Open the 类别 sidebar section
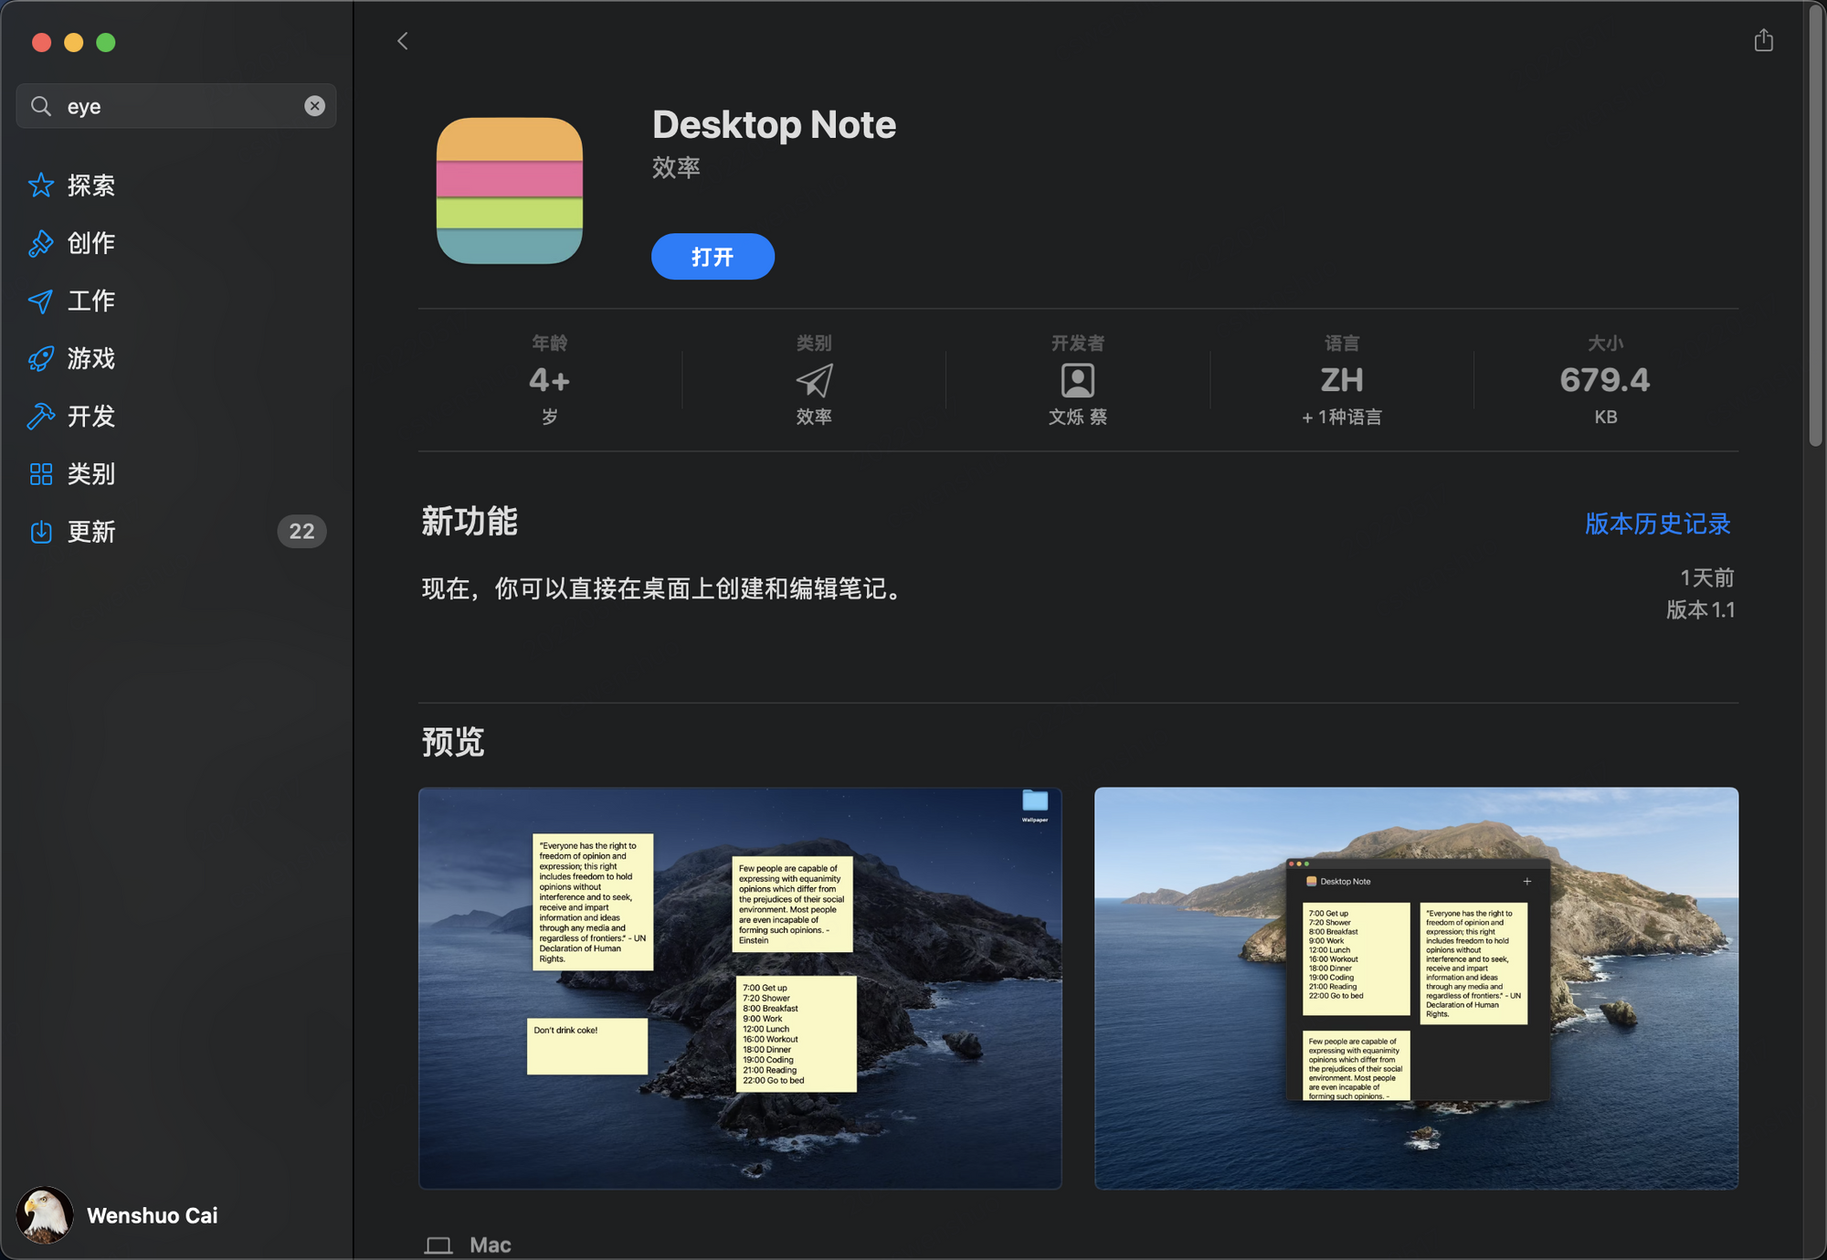Viewport: 1827px width, 1260px height. pos(176,473)
